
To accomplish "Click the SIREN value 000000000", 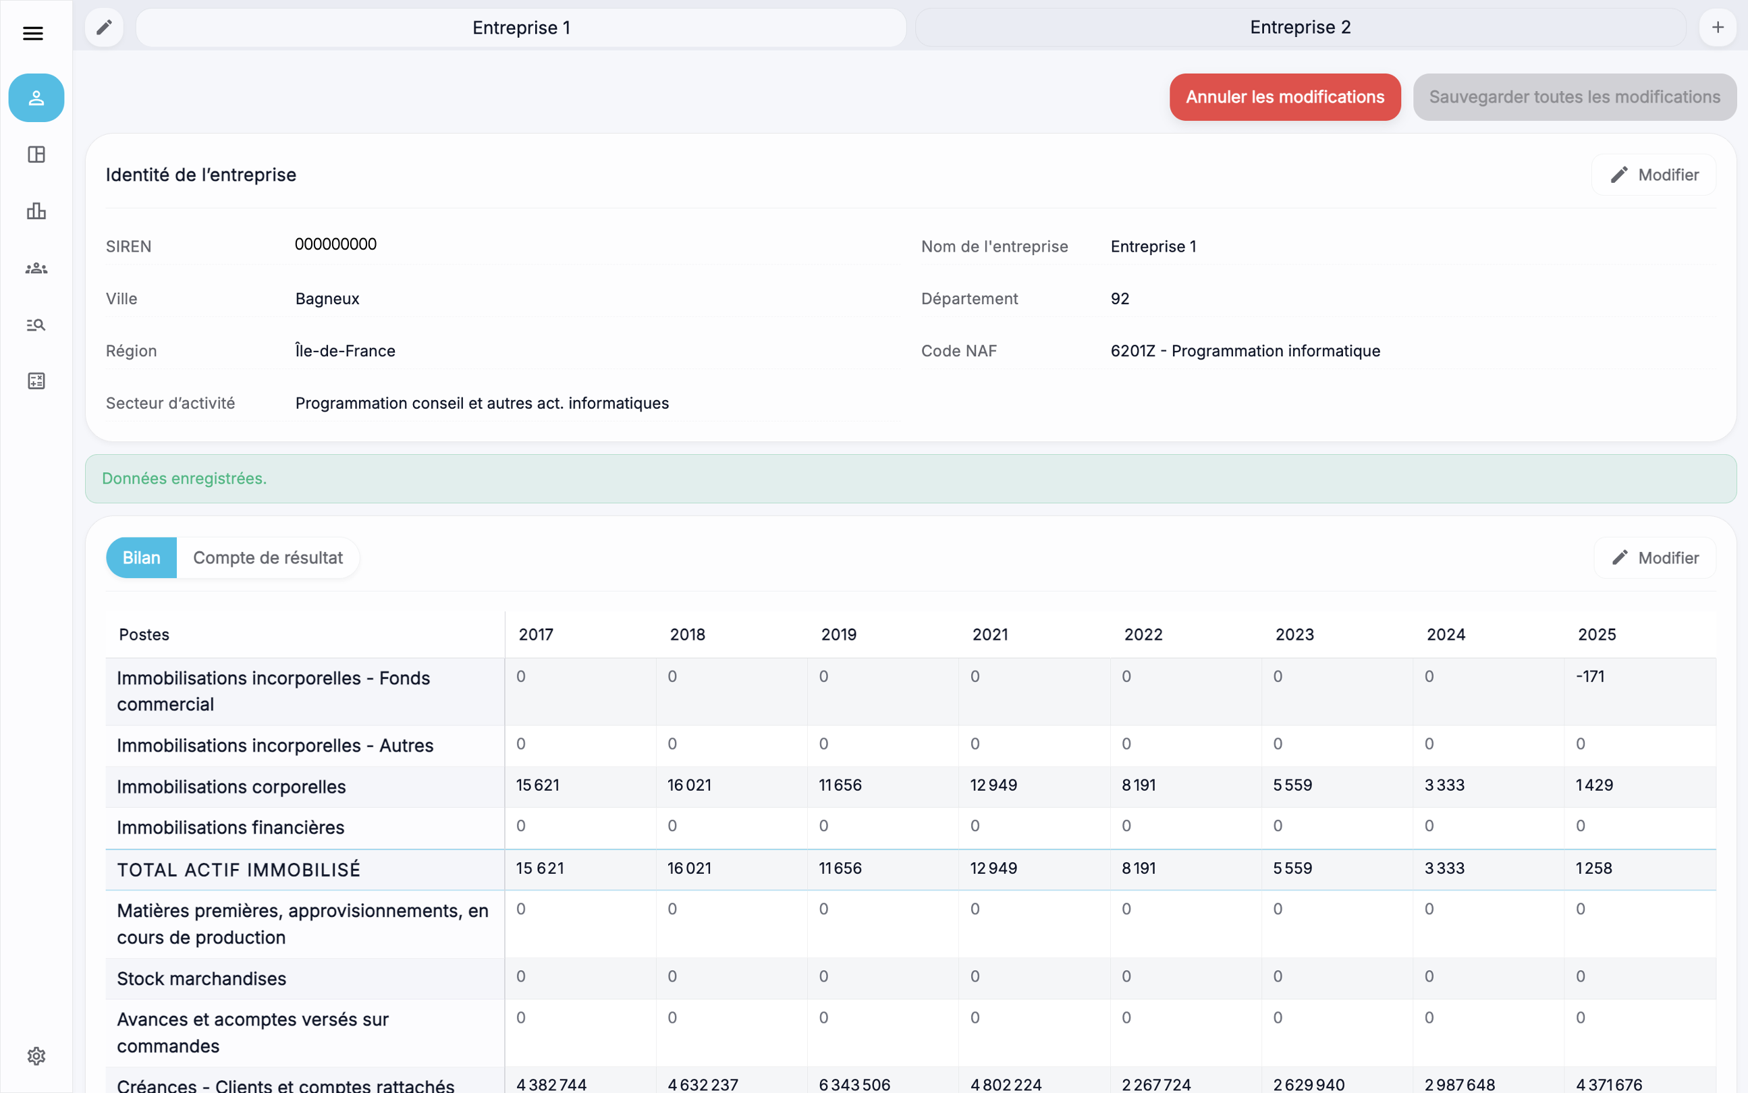I will (335, 244).
